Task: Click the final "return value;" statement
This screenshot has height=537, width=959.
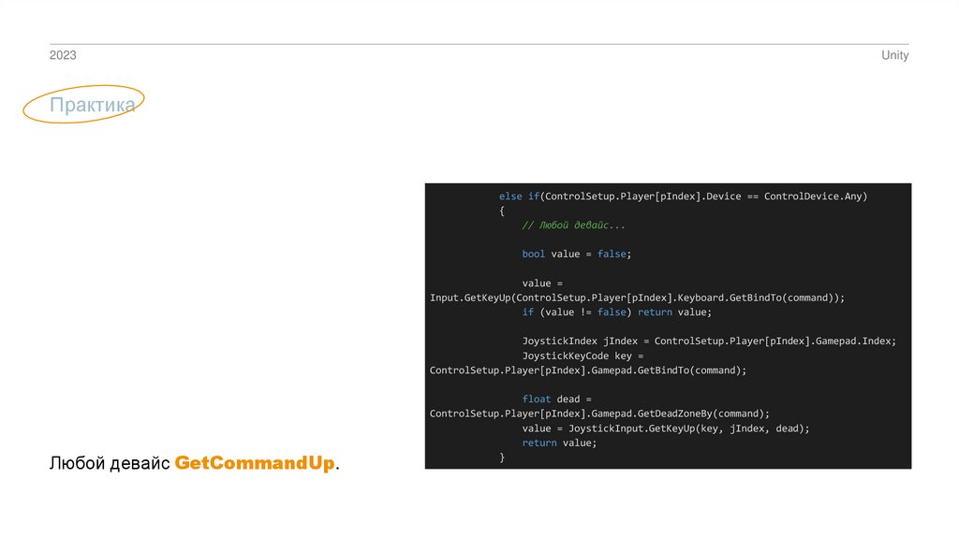Action: [x=559, y=443]
